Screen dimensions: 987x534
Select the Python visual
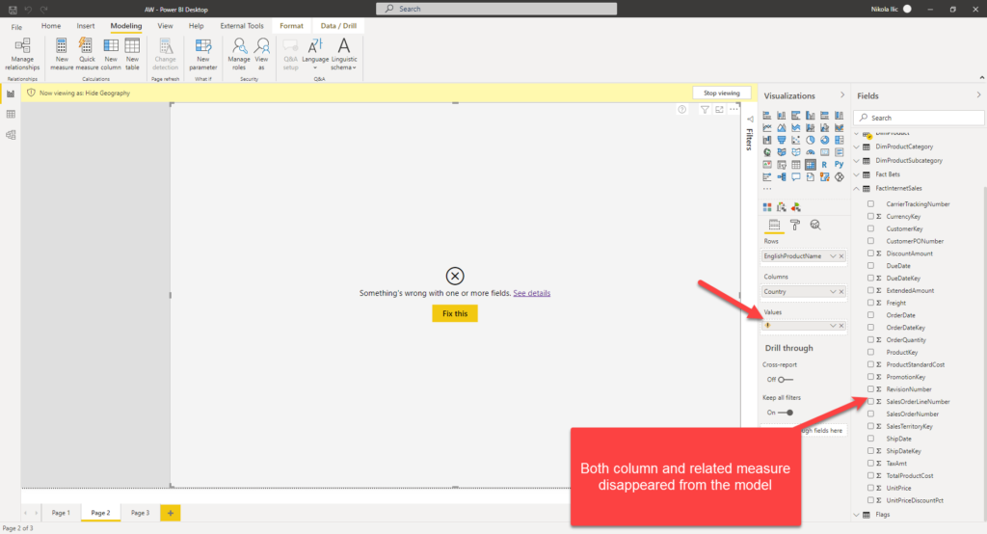coord(840,165)
